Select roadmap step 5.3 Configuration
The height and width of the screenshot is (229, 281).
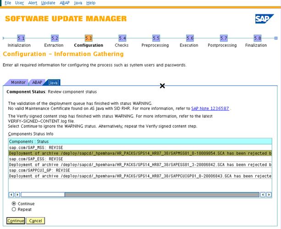(x=88, y=38)
